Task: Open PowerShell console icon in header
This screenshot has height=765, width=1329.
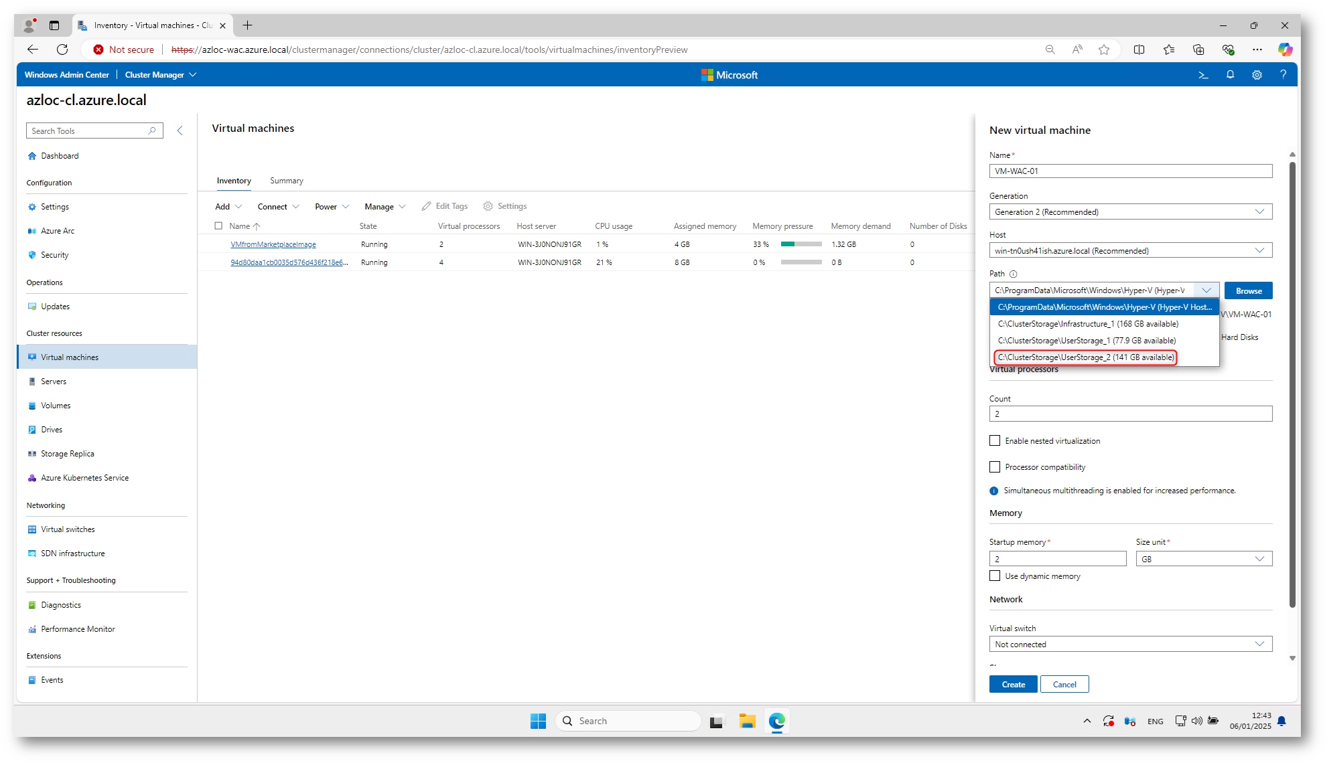Action: tap(1203, 75)
